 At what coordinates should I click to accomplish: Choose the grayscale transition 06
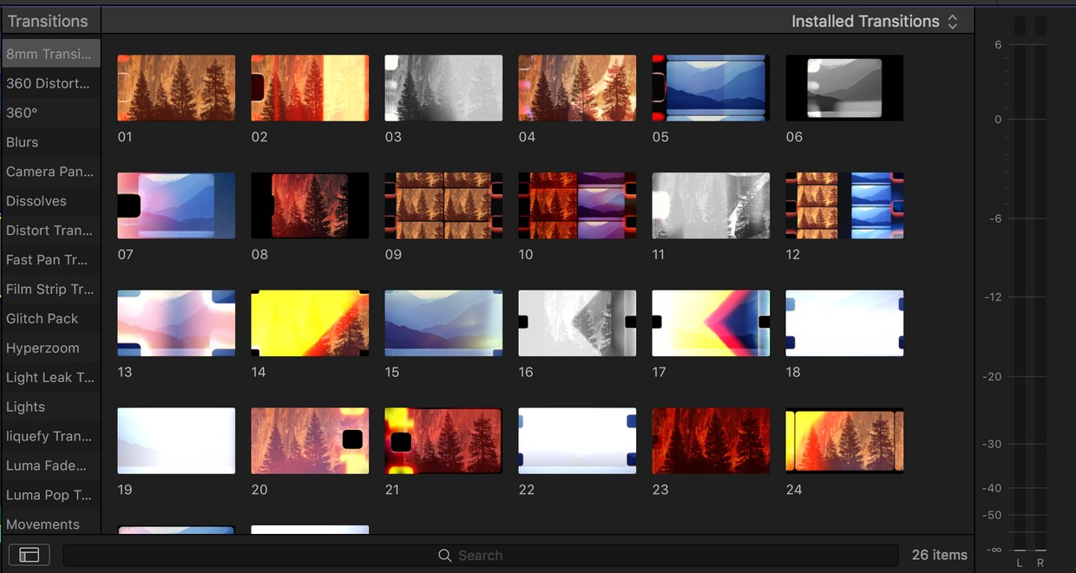844,88
